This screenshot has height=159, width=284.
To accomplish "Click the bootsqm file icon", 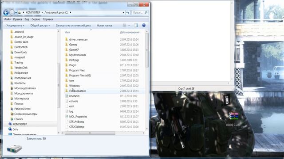I will pyautogui.click(x=67, y=96).
